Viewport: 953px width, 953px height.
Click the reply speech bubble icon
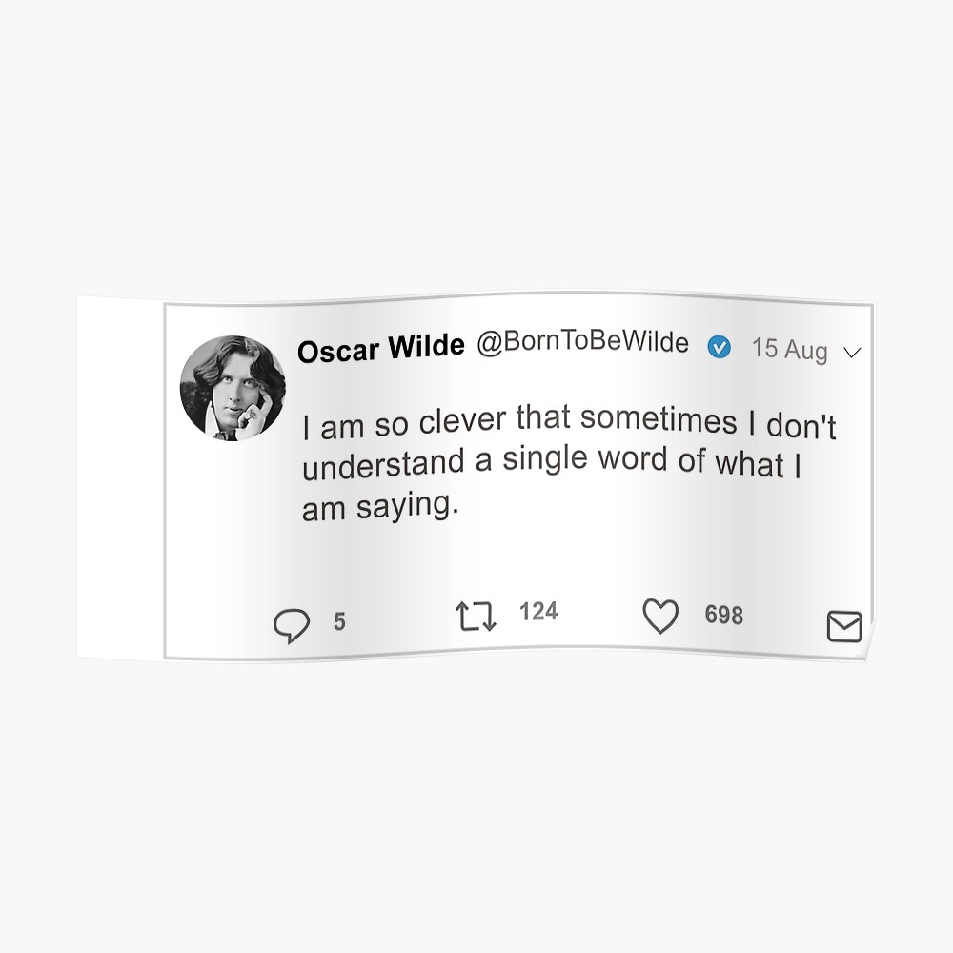[292, 625]
